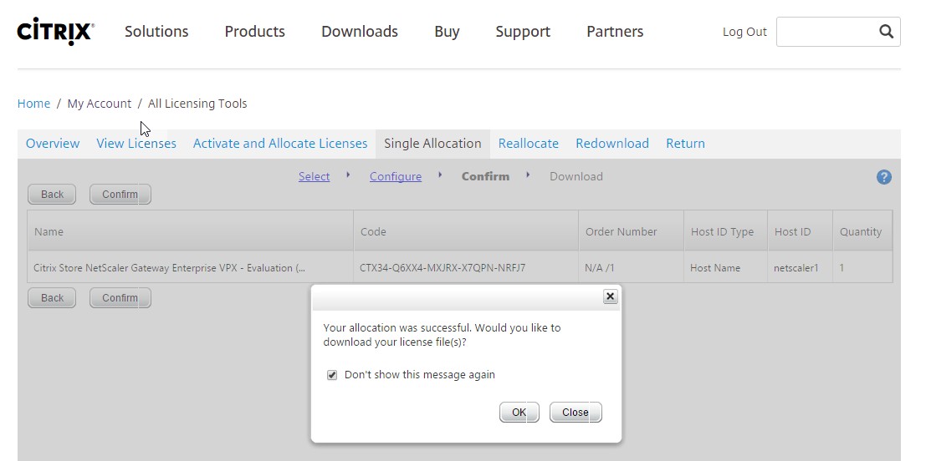This screenshot has height=461, width=926.
Task: Open the Products menu
Action: pyautogui.click(x=254, y=32)
